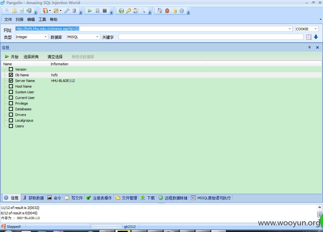The height and width of the screenshot is (232, 323).
Task: Uncheck the Server Name checkbox
Action: 11,80
